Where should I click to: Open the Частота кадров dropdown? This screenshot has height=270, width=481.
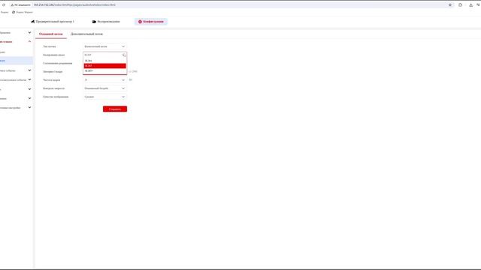[104, 80]
